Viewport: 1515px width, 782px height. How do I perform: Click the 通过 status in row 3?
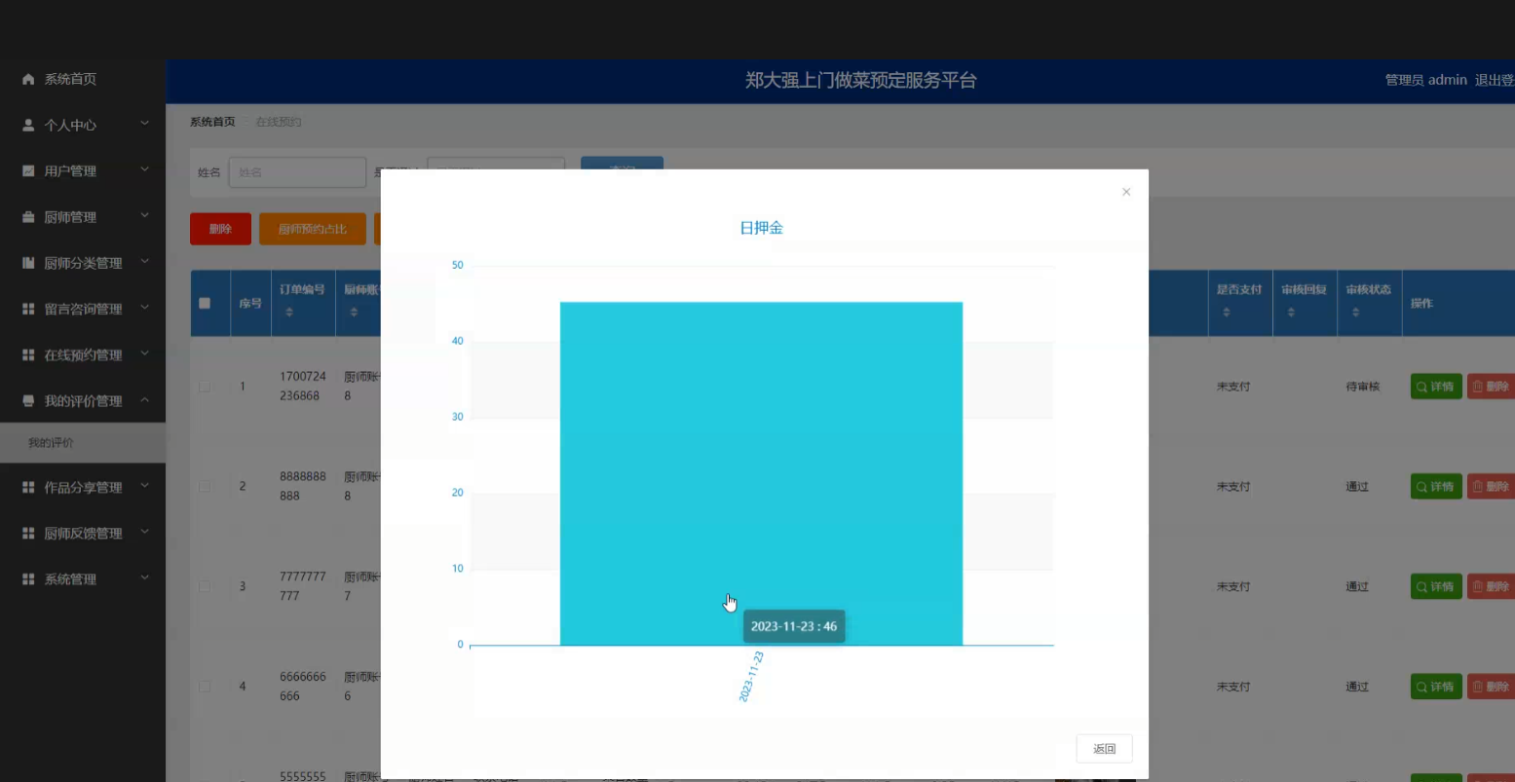pos(1358,586)
